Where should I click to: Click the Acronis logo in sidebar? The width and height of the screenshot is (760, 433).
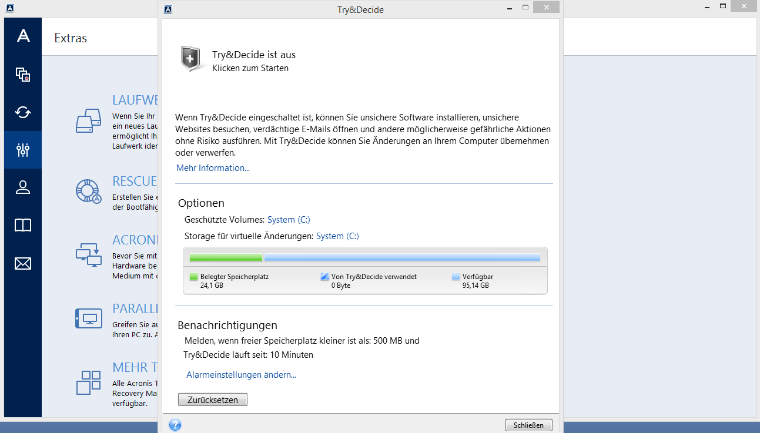click(x=23, y=36)
